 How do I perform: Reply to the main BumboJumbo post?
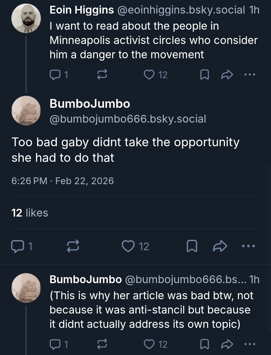pyautogui.click(x=17, y=246)
